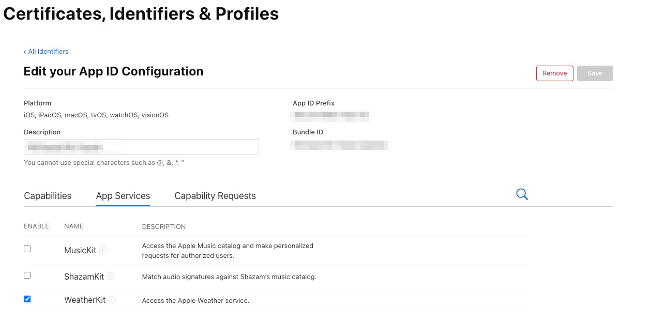Click the ShazamKit info icon
The width and height of the screenshot is (650, 323).
coord(110,276)
